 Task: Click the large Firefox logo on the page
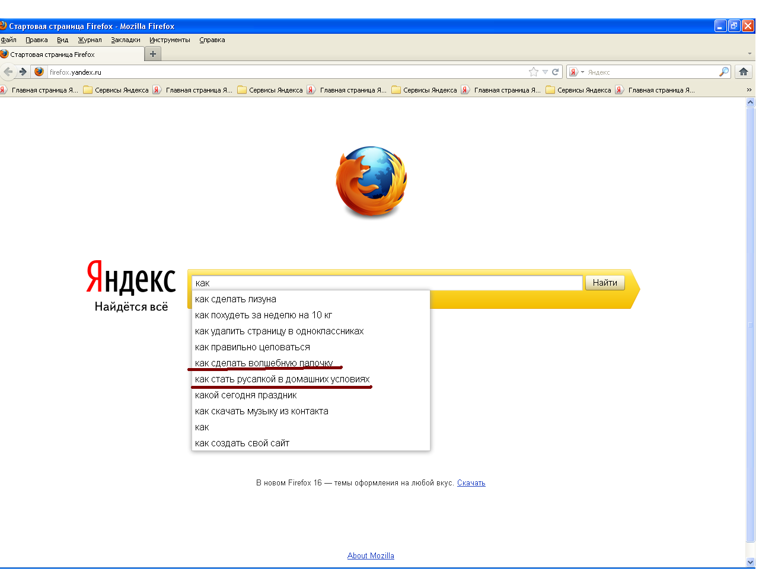pos(371,181)
